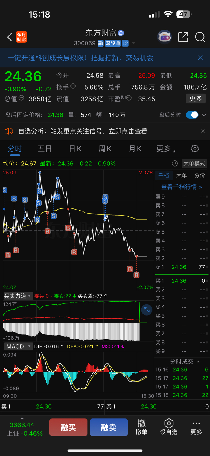Tap the main price 24.36

click(23, 76)
